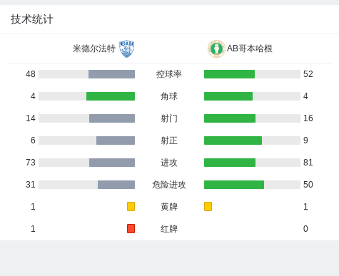The image size is (339, 276).
Task: Click the 81 attacks value
Action: pyautogui.click(x=308, y=163)
